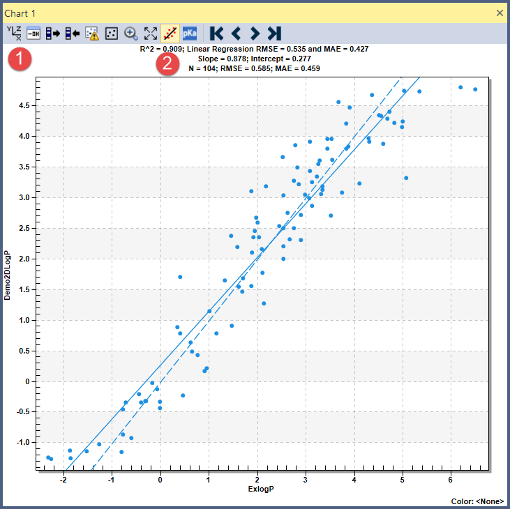Click the -OH substituent window icon
Screen dimensions: 510x509
point(33,33)
